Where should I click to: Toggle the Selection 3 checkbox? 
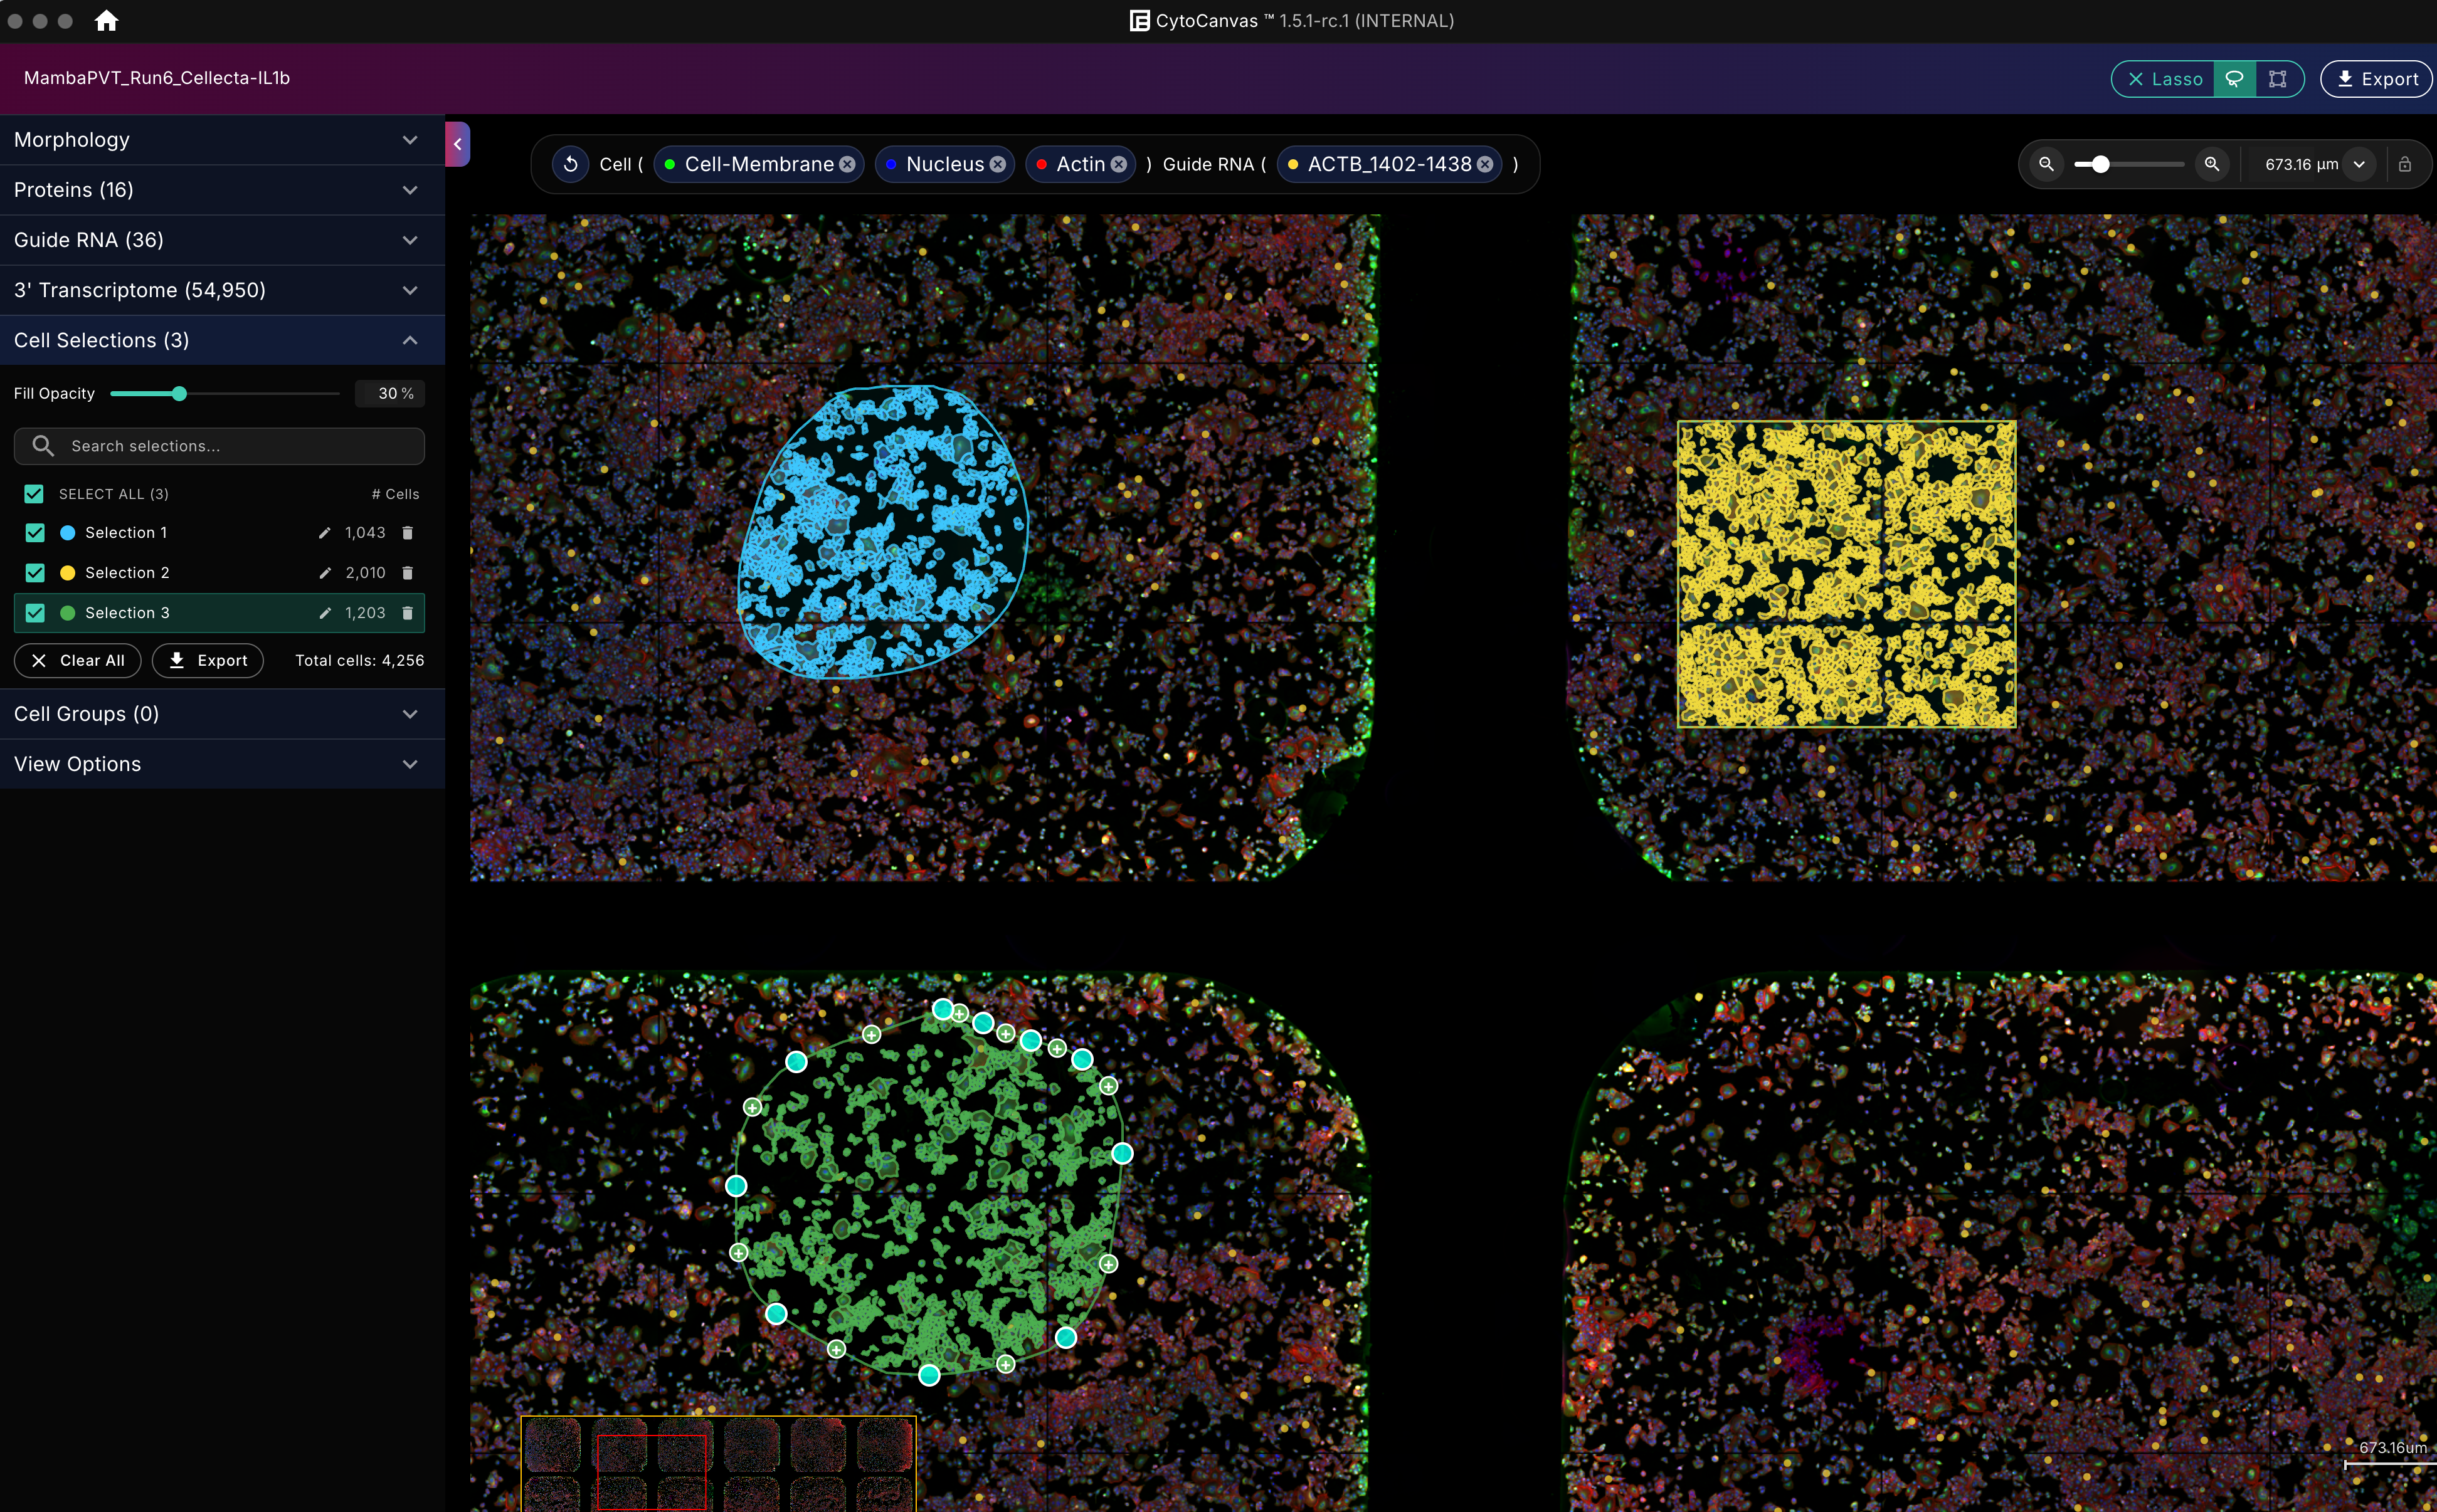tap(35, 613)
